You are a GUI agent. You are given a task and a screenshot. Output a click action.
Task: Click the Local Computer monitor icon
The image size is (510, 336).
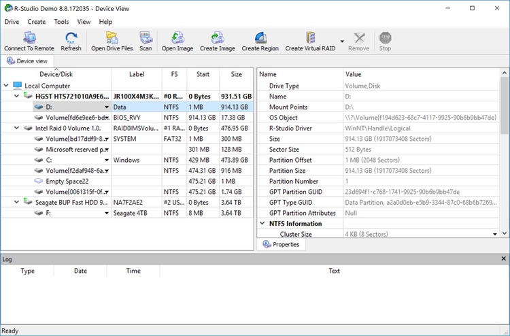[17, 86]
